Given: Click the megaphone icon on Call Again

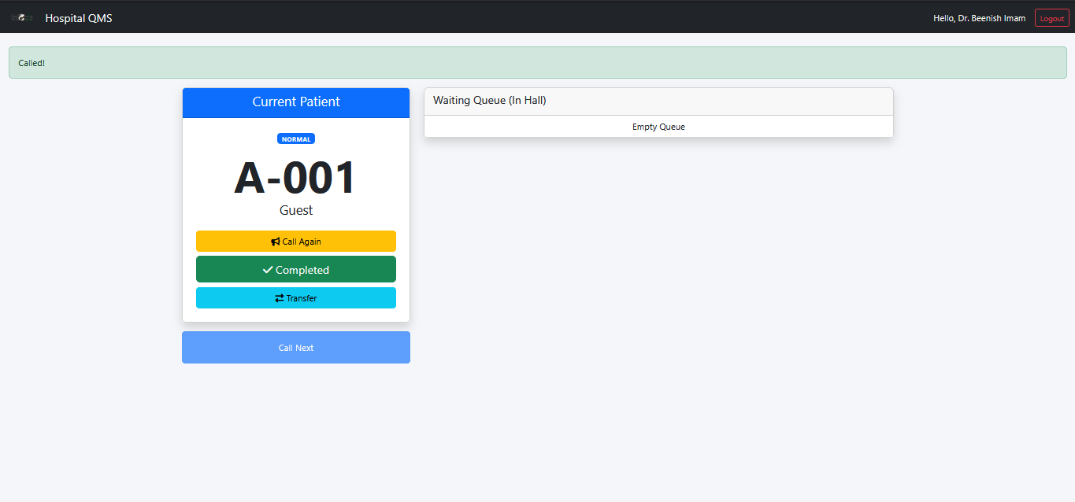Looking at the screenshot, I should (276, 242).
